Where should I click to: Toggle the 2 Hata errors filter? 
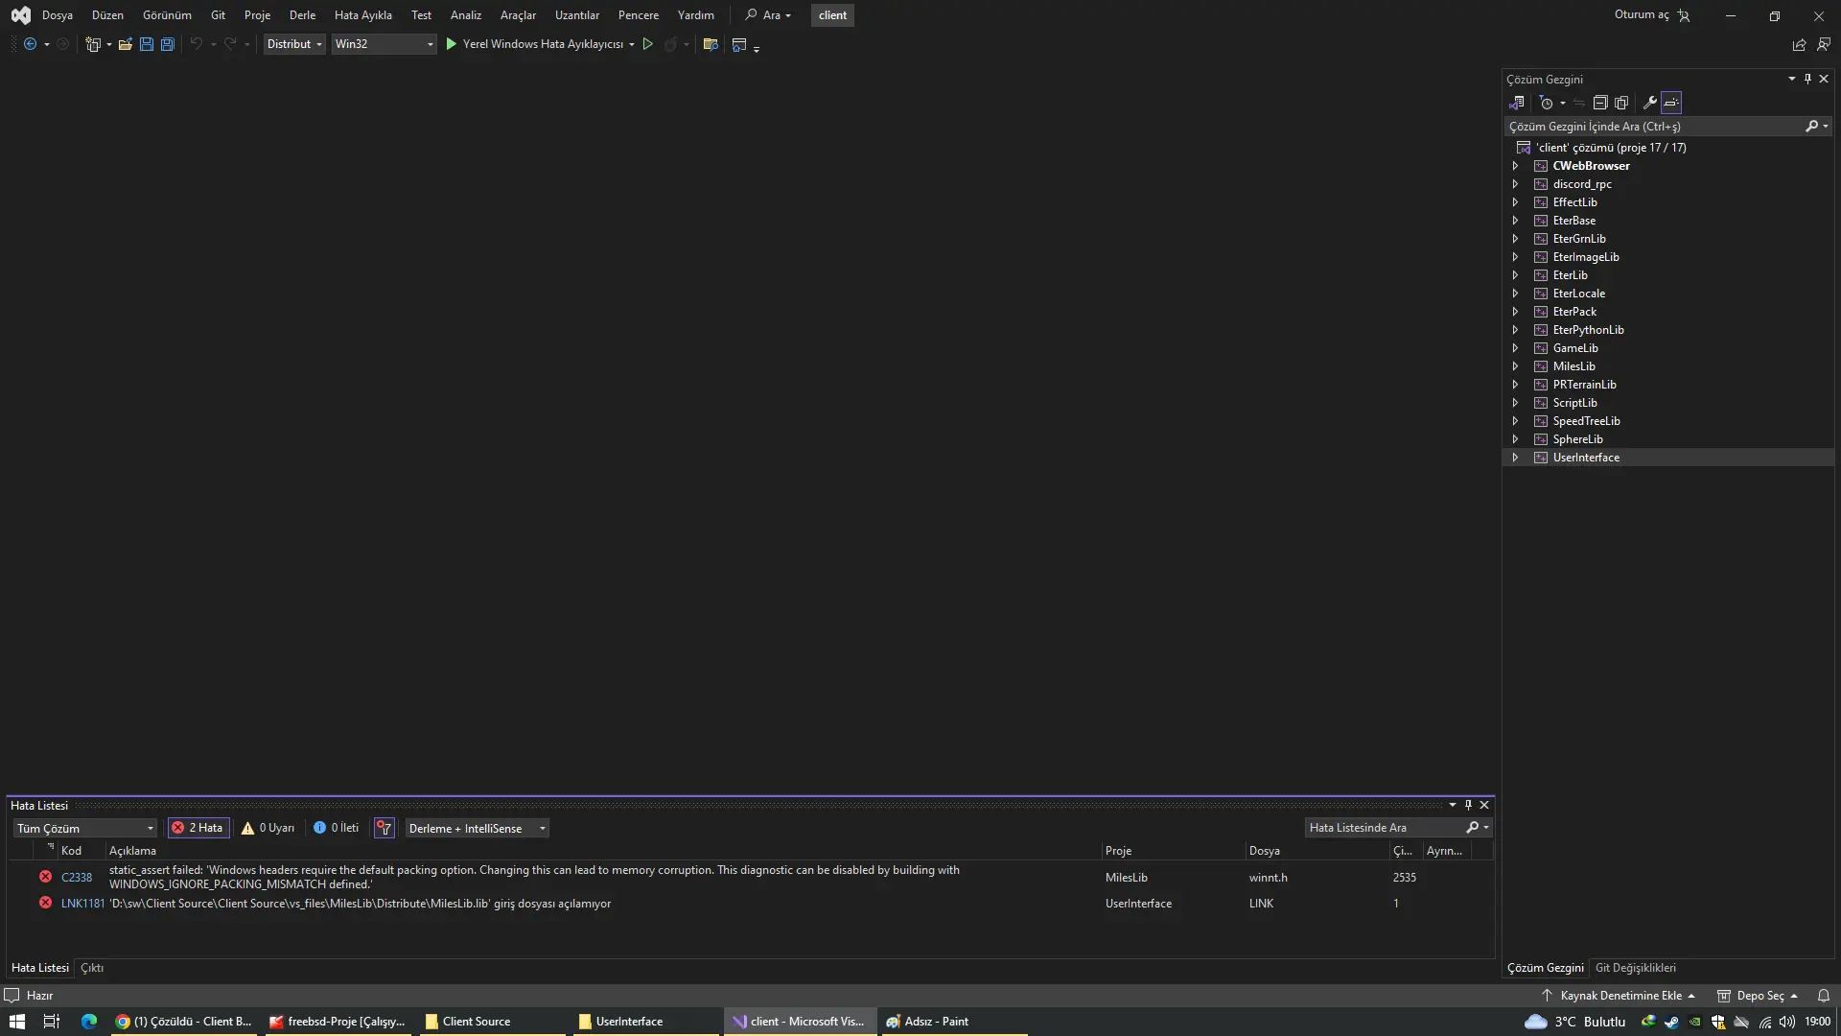point(198,828)
